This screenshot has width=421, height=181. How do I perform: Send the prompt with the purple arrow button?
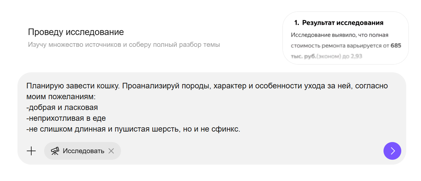coord(392,151)
